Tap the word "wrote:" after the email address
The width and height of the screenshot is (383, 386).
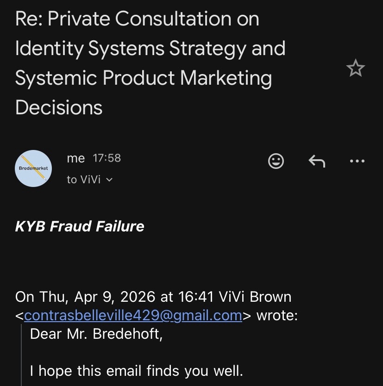[x=277, y=315]
